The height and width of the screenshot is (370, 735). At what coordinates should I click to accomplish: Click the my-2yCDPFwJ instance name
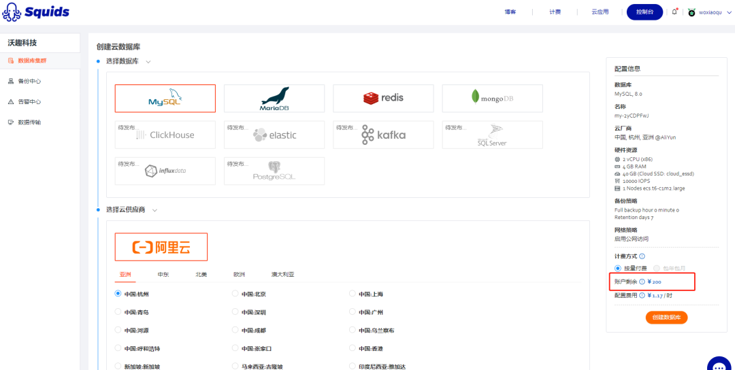[632, 115]
